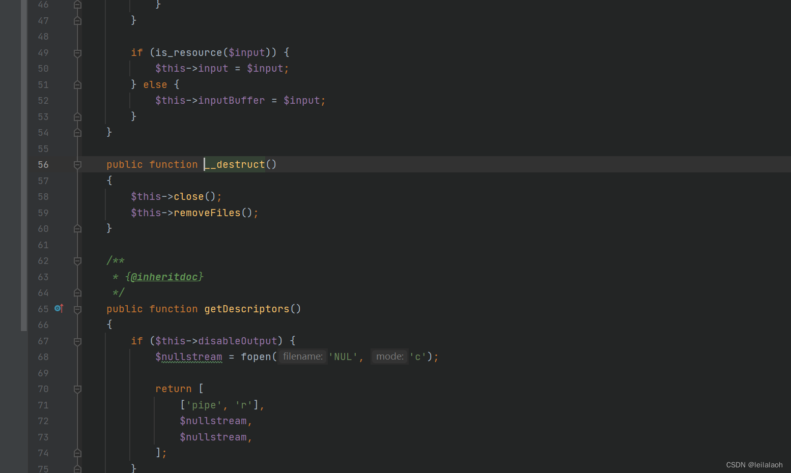Click the CSDN @leilalaoh watermark text
Screen dimensions: 791x473
754,464
